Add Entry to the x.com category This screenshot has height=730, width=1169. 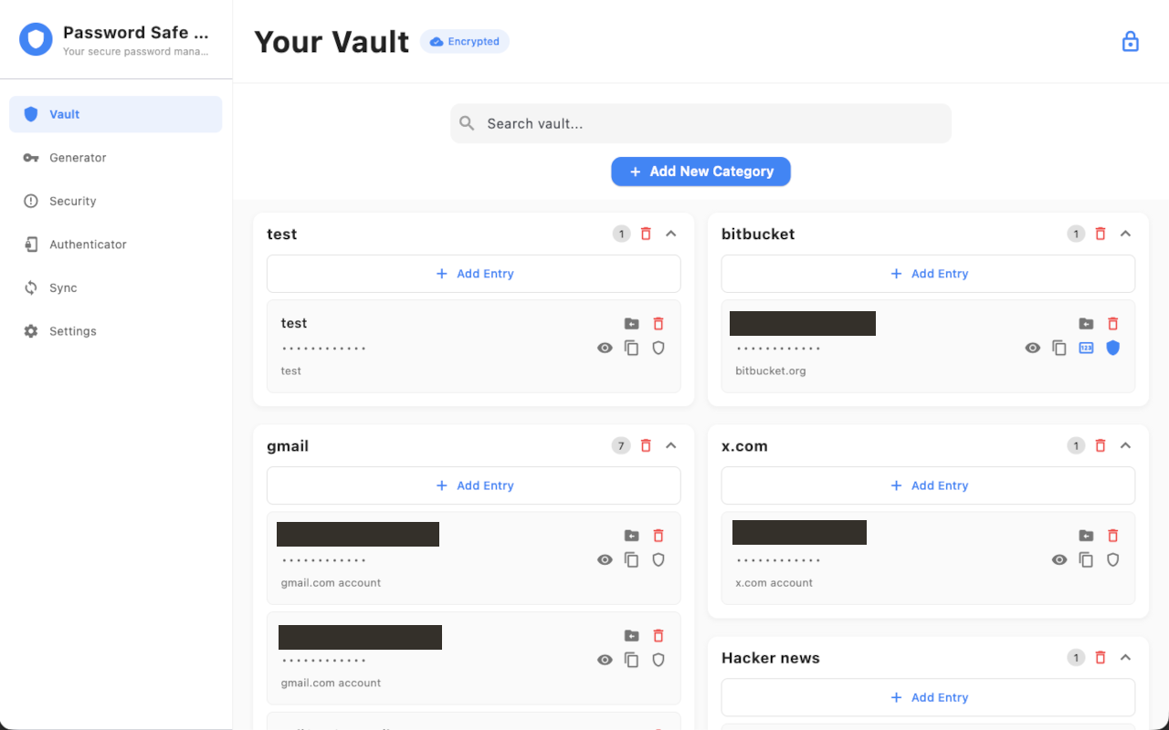pos(928,485)
